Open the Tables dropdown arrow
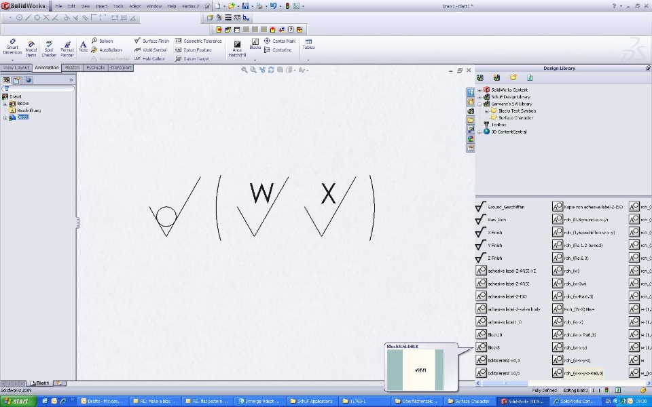The image size is (652, 407). 308,60
